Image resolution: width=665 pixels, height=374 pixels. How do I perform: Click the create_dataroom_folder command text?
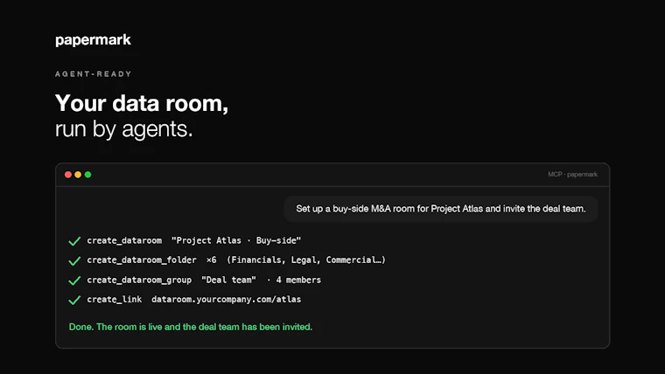coord(142,260)
